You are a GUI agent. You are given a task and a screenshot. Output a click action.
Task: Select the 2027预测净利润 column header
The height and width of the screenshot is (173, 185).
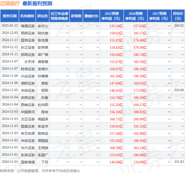(x=159, y=16)
